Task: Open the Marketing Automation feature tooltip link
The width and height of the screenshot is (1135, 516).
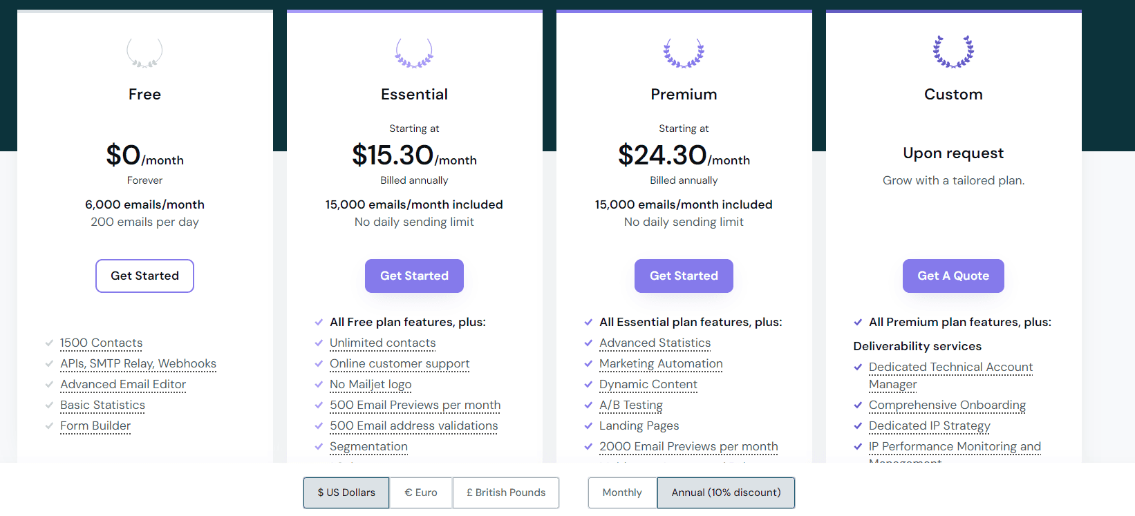Action: (661, 364)
